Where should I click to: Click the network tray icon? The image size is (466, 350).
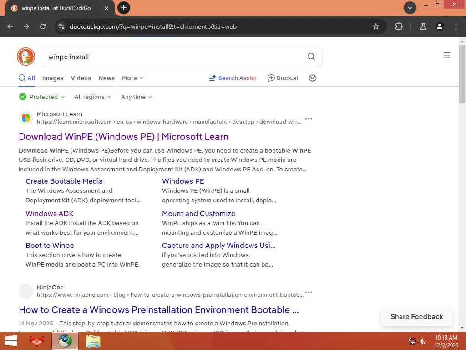tap(412, 341)
